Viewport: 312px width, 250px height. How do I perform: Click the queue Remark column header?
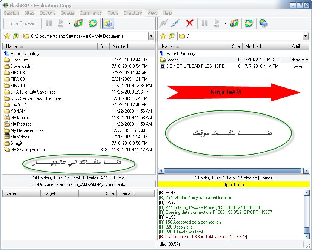pos(136,193)
